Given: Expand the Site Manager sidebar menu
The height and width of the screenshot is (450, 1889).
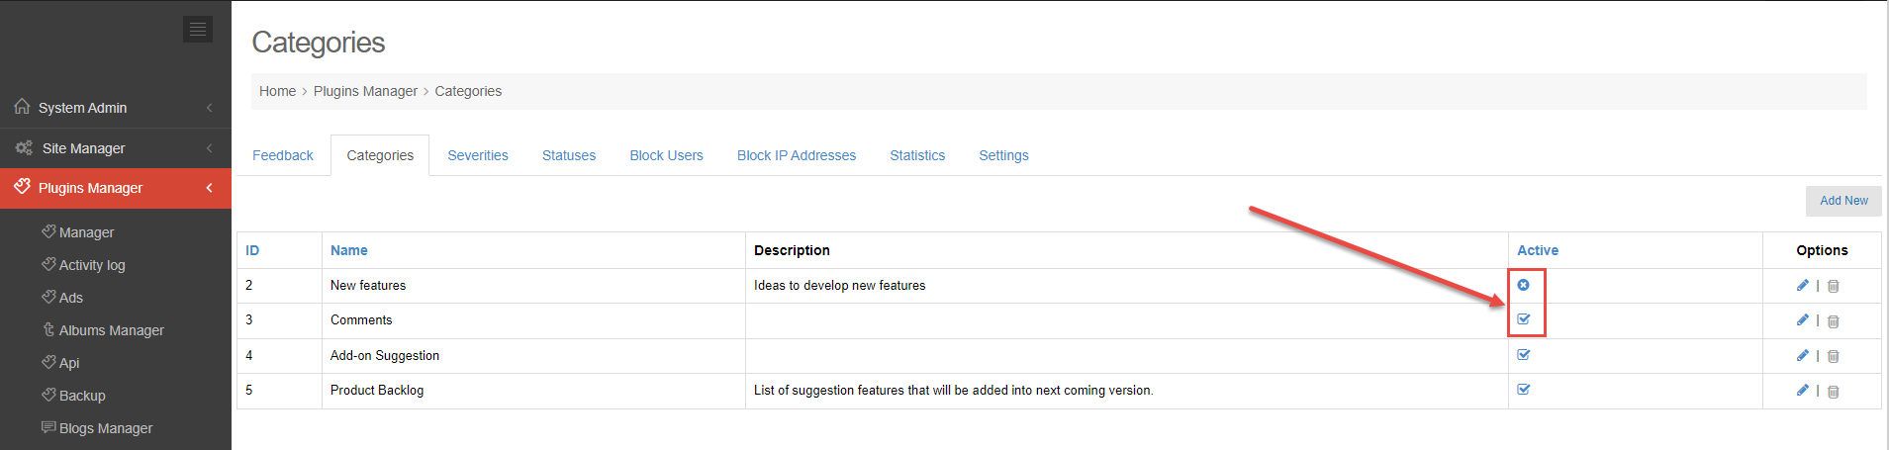Looking at the screenshot, I should (x=116, y=148).
